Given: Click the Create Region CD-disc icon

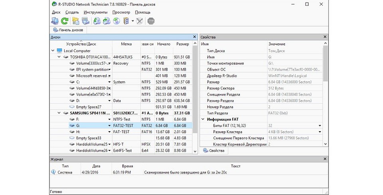Looking at the screenshot, I should [x=116, y=21].
